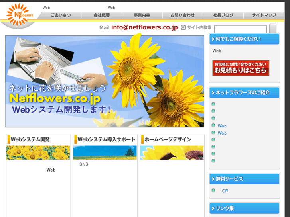Open the 社長ブログ navigation tab
The width and height of the screenshot is (290, 217).
223,15
